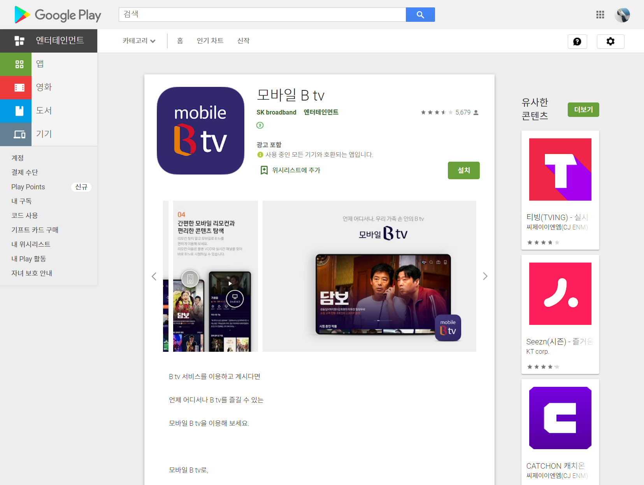Open the 담보 tablet screenshot thumbnail
Viewport: 644px width, 485px height.
tap(369, 276)
